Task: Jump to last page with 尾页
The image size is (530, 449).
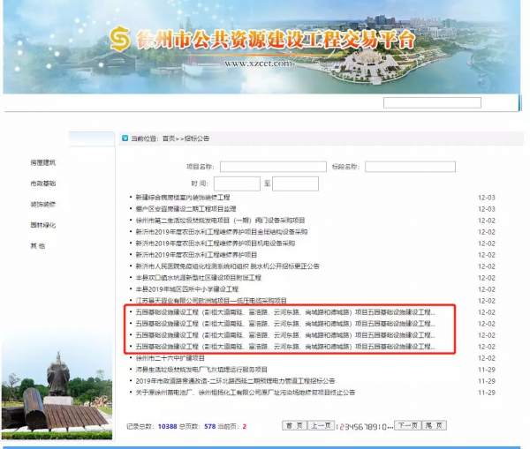Action: [x=434, y=425]
